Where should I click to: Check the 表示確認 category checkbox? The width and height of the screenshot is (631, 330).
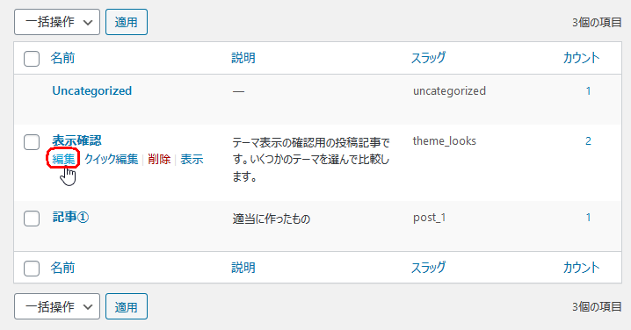(x=32, y=142)
